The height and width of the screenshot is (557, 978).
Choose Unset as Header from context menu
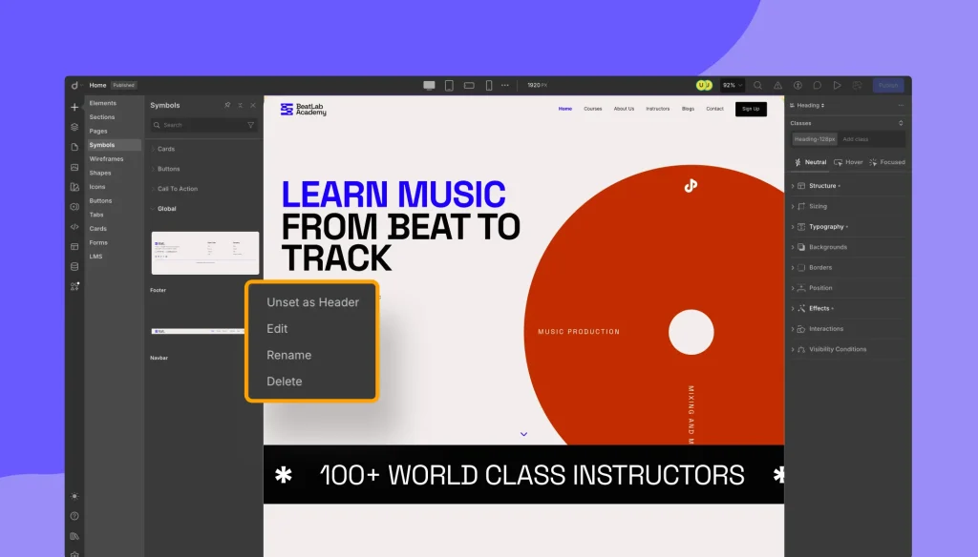312,302
